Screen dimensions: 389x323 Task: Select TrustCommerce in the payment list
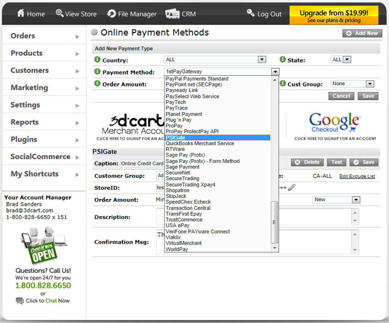coord(218,220)
